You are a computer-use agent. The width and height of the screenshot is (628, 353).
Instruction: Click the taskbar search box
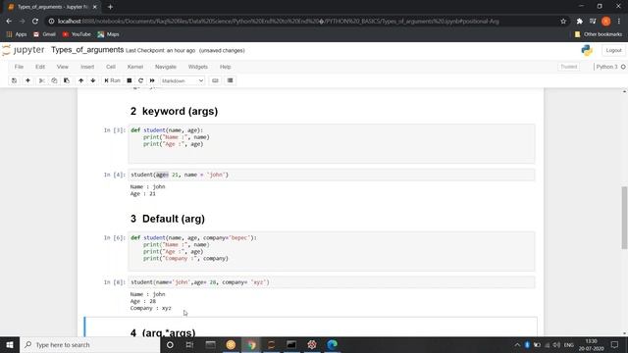89,344
